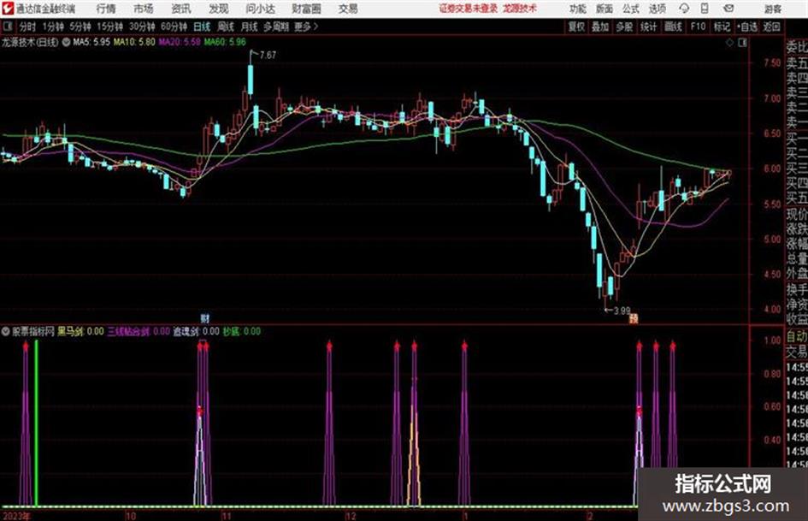Open the 问小达 menu
The height and width of the screenshot is (521, 808).
point(260,9)
